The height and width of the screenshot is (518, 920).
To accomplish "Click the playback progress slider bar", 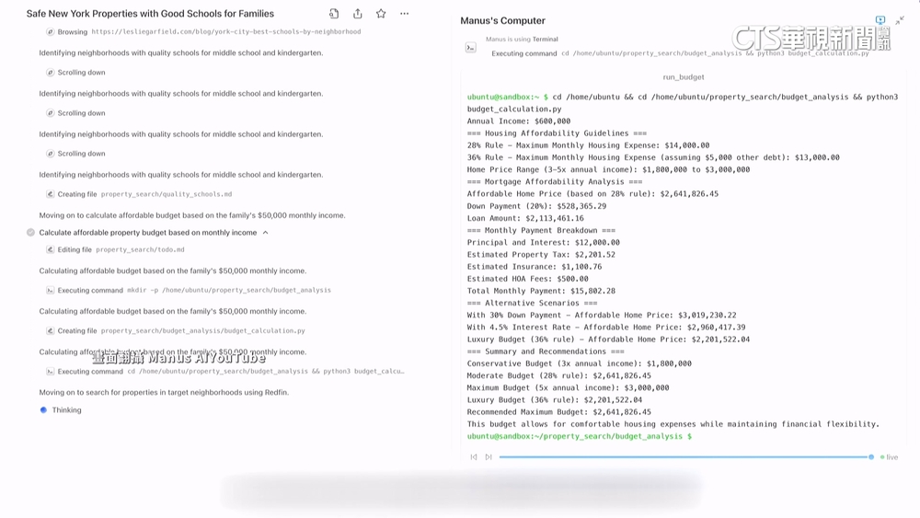I will click(684, 457).
